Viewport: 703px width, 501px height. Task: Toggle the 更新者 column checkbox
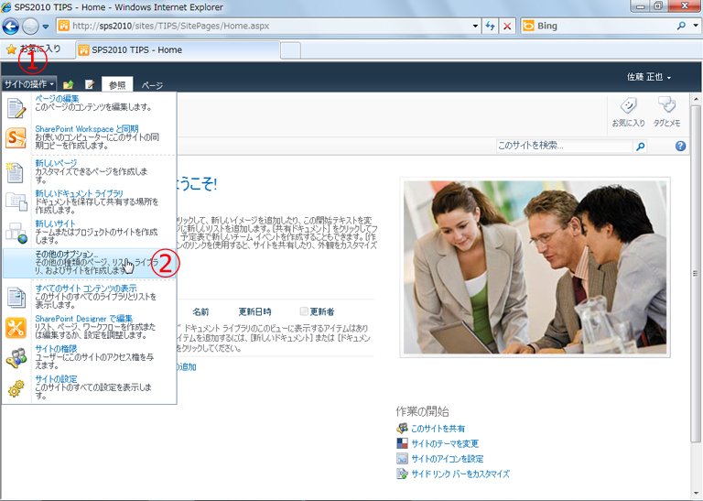click(x=304, y=311)
